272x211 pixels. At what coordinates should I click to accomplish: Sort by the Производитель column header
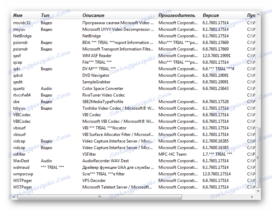[178, 15]
